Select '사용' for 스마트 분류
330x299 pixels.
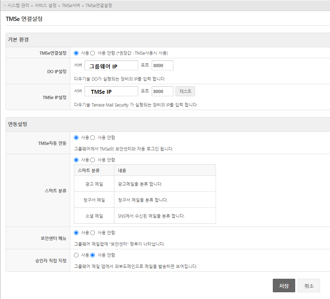pos(76,160)
